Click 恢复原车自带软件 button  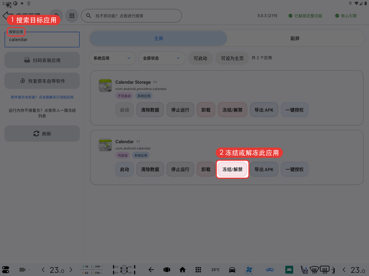(42, 81)
